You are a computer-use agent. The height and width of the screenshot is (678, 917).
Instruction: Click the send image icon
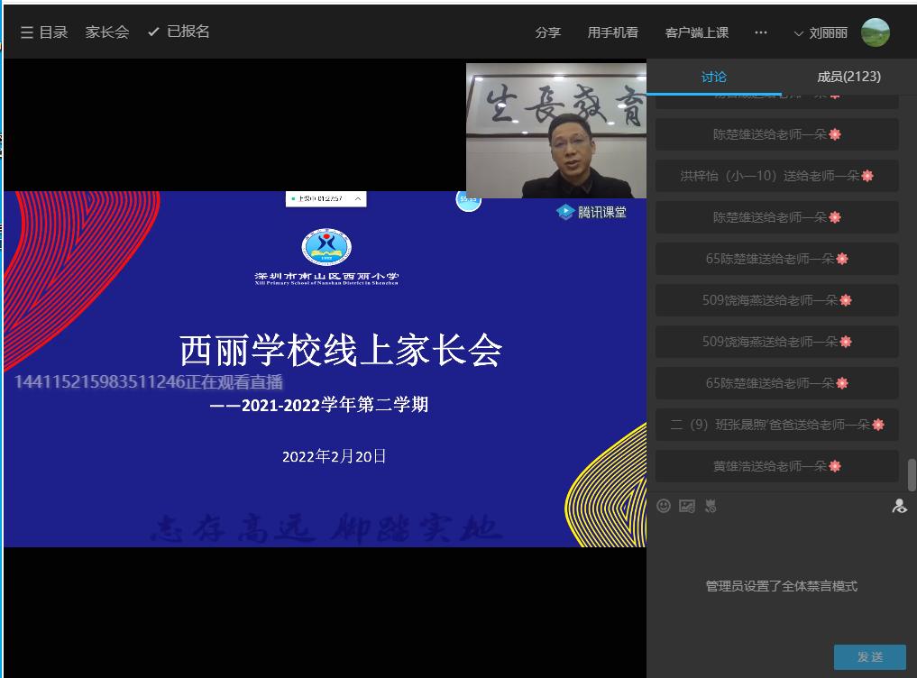pos(687,506)
